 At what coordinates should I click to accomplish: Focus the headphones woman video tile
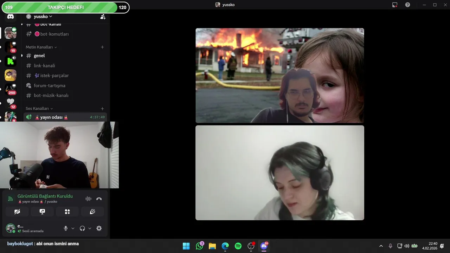279,173
